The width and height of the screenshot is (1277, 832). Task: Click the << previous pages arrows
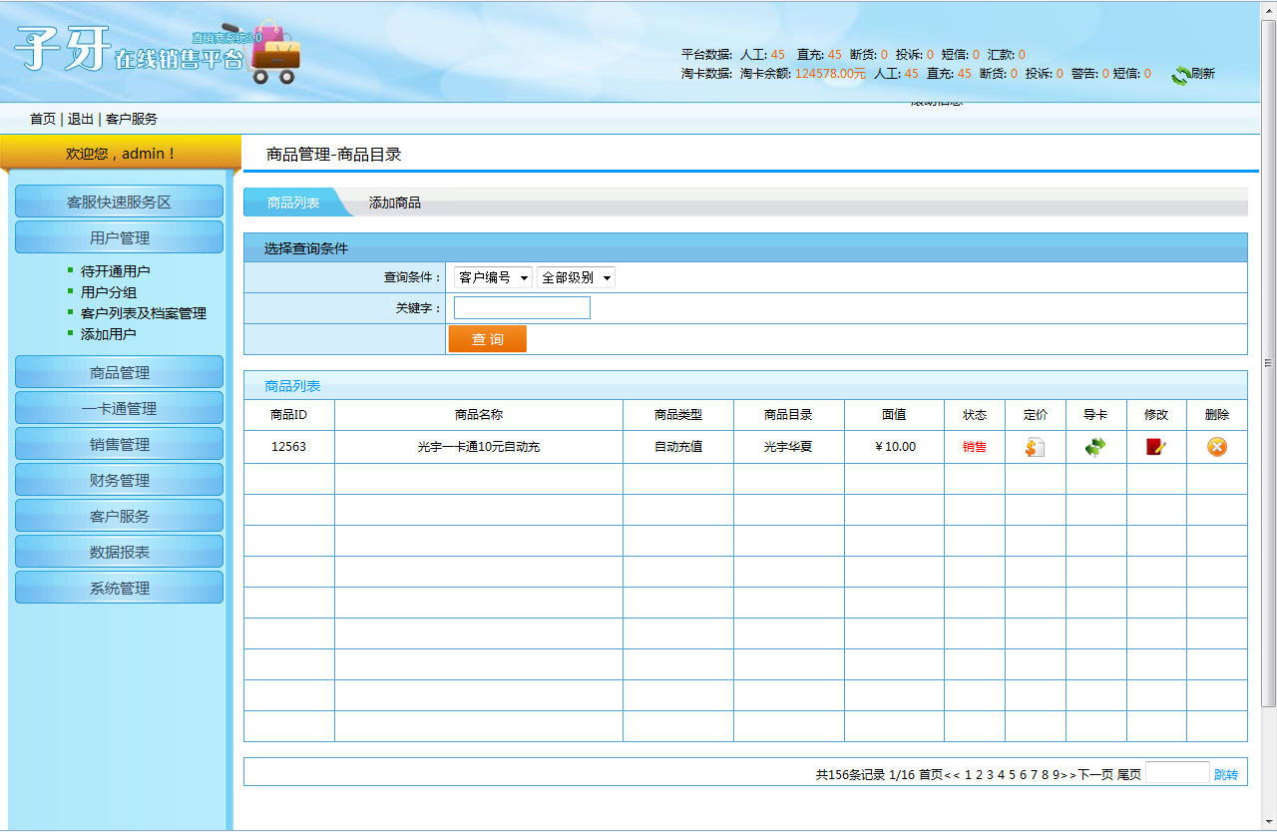[x=952, y=774]
